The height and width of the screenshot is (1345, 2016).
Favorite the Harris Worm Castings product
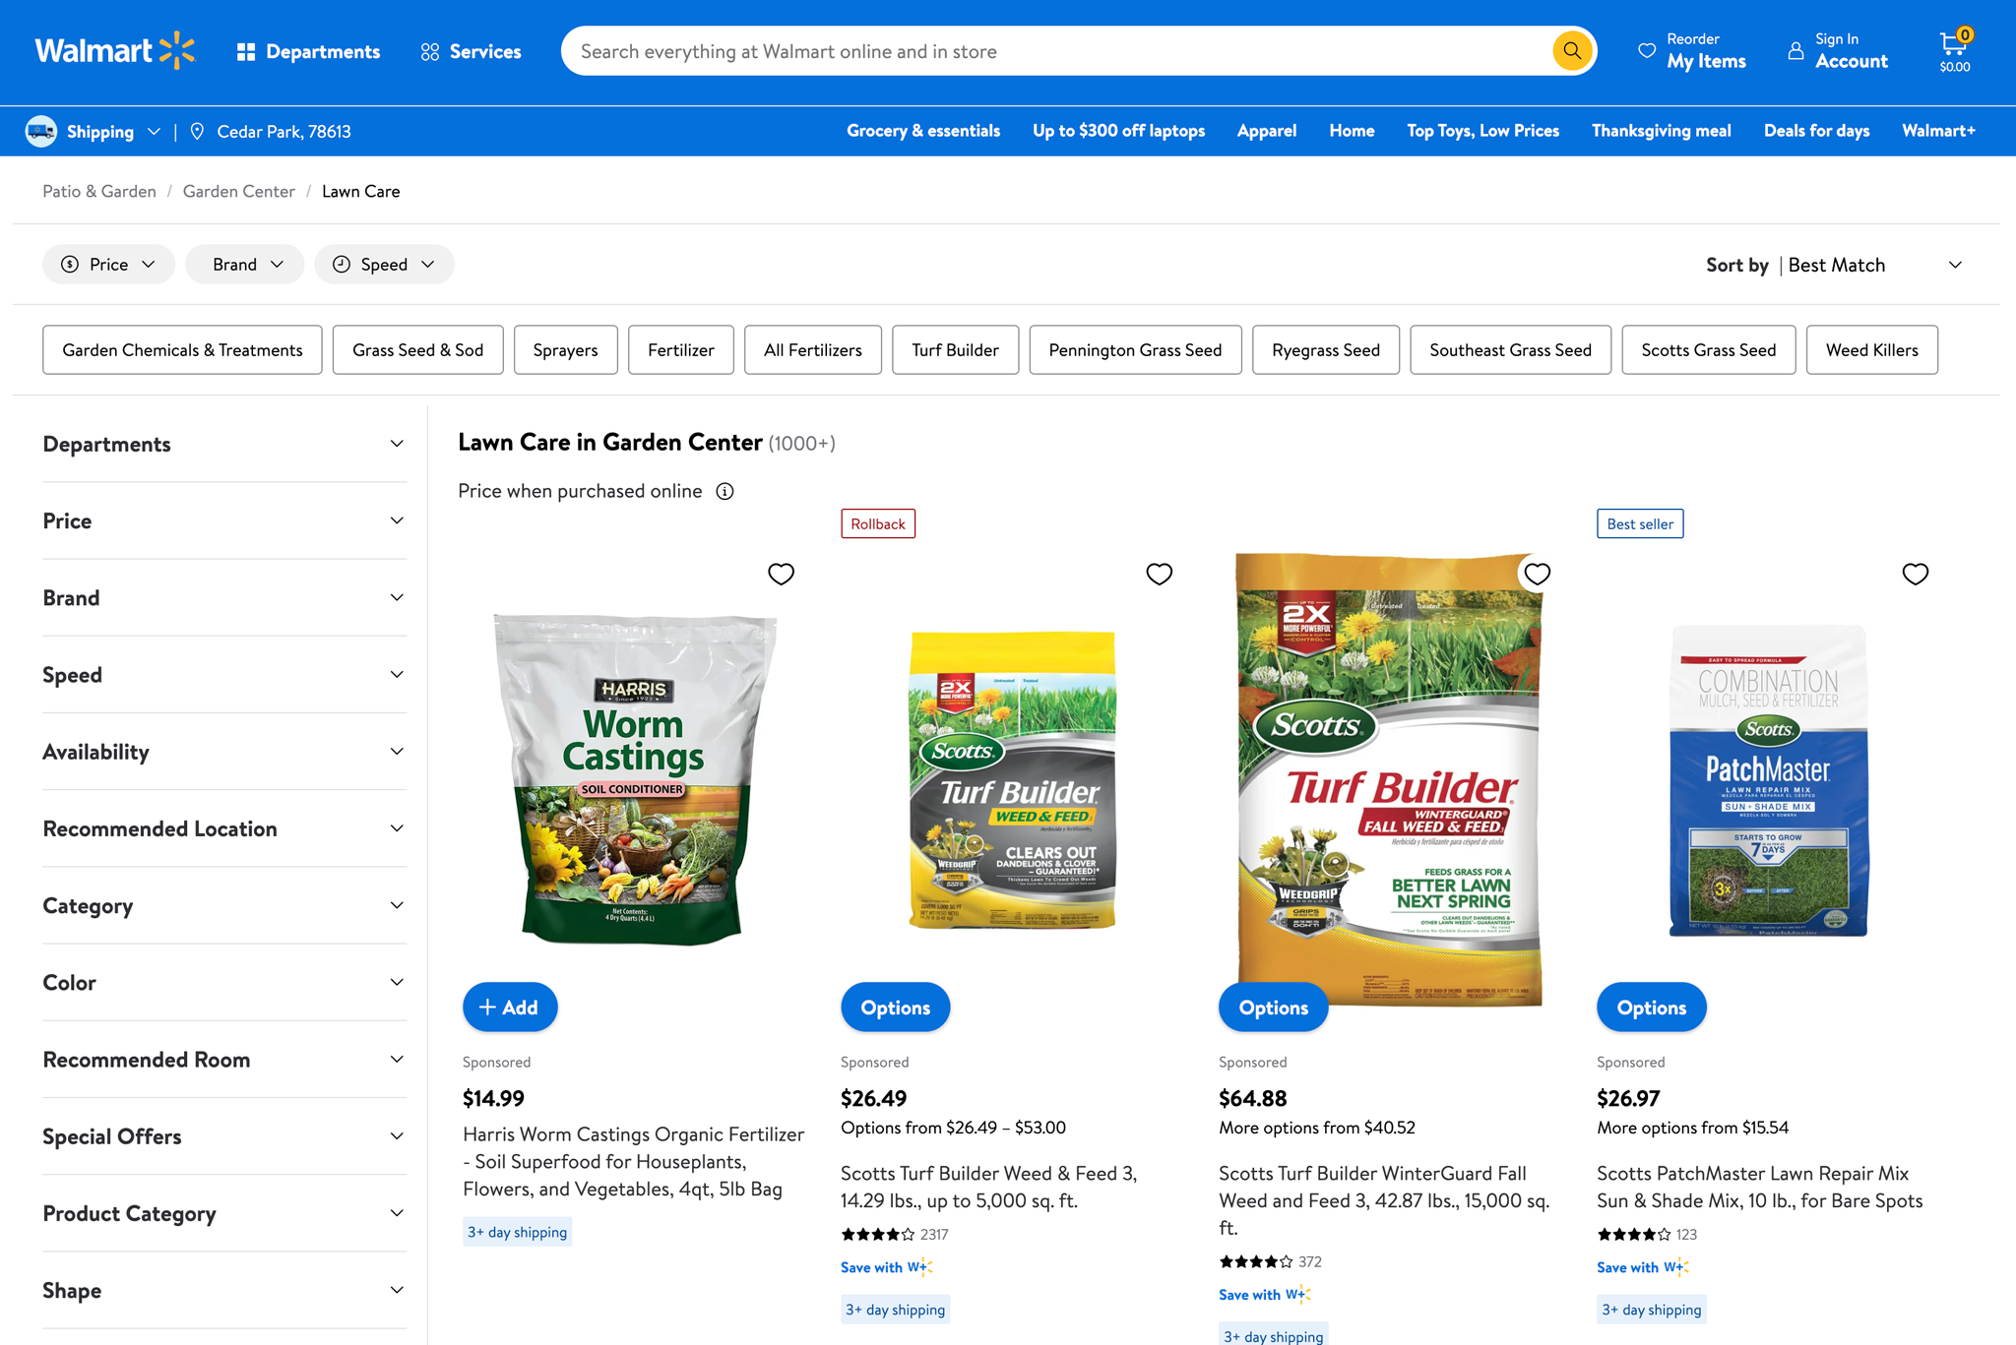tap(781, 574)
